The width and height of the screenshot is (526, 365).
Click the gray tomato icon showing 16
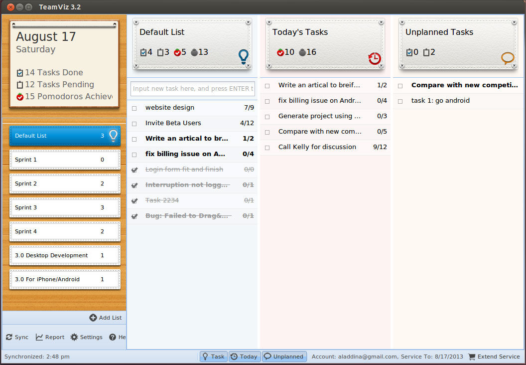(x=302, y=52)
